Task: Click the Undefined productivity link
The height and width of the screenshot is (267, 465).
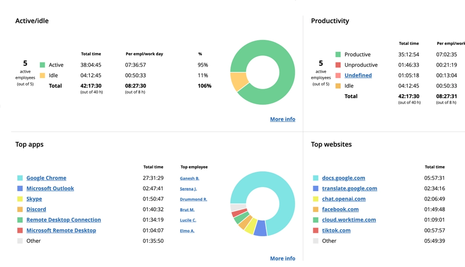Action: 358,75
